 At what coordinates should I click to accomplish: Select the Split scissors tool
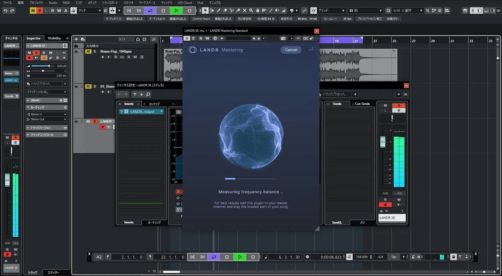(231, 10)
